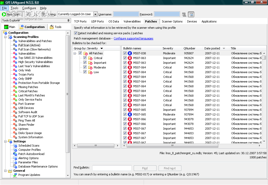
Task: Click the Vulnerabilities and Patches profile gear icon
Action: [15, 41]
